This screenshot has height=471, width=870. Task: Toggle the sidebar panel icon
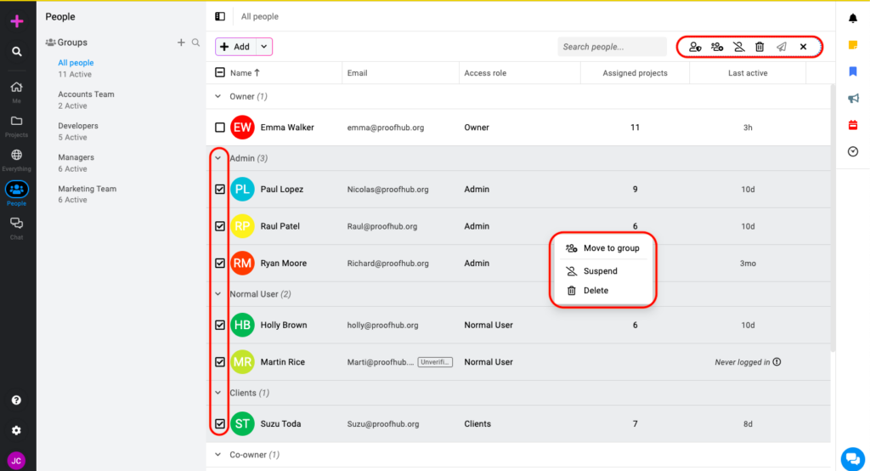click(x=220, y=16)
